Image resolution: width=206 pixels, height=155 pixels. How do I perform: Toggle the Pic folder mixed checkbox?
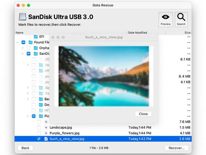pyautogui.click(x=34, y=116)
